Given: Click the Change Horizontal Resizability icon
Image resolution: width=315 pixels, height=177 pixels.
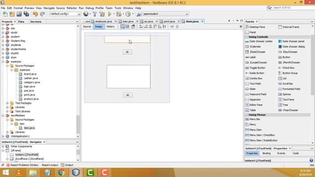Looking at the screenshot, I should (x=172, y=27).
